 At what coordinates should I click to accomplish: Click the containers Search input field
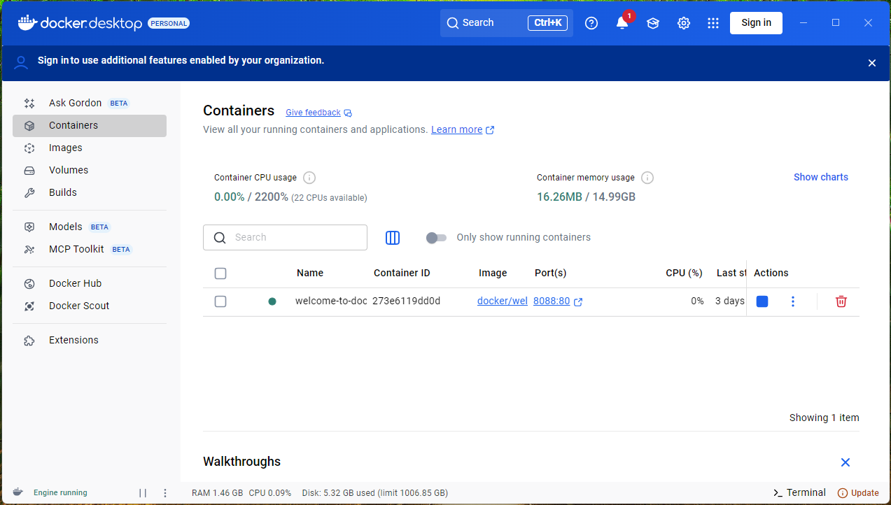point(294,237)
